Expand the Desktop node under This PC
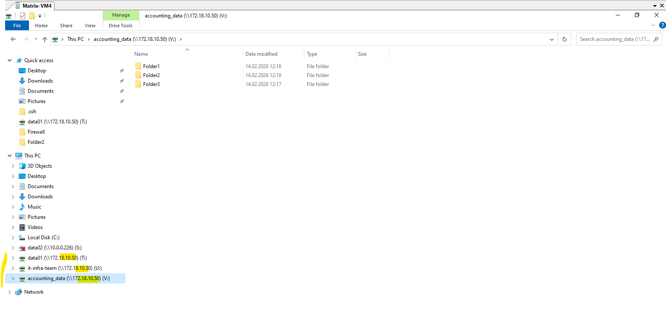The image size is (666, 332). pyautogui.click(x=13, y=176)
